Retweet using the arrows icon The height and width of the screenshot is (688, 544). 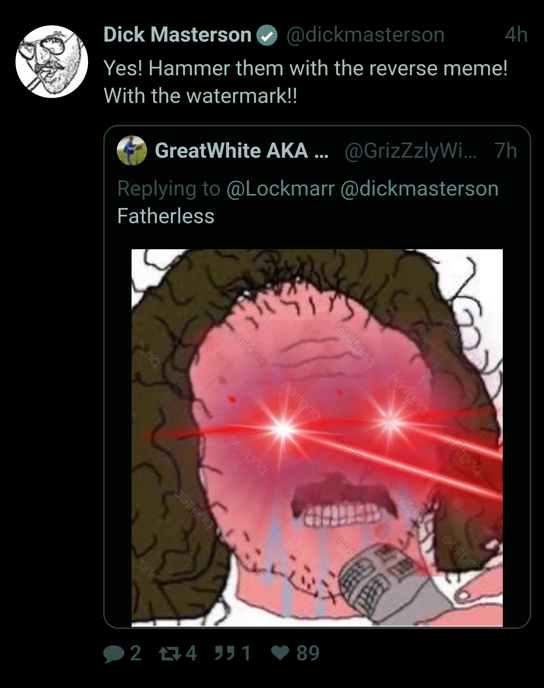170,654
